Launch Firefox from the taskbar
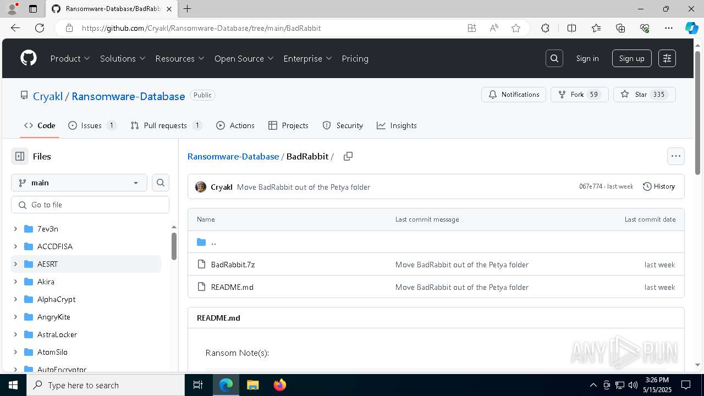This screenshot has height=396, width=704. coord(280,385)
